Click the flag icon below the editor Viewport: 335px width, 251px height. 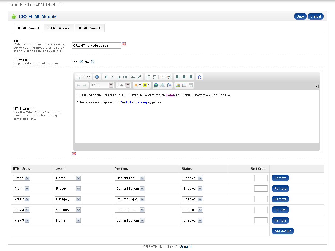click(74, 154)
